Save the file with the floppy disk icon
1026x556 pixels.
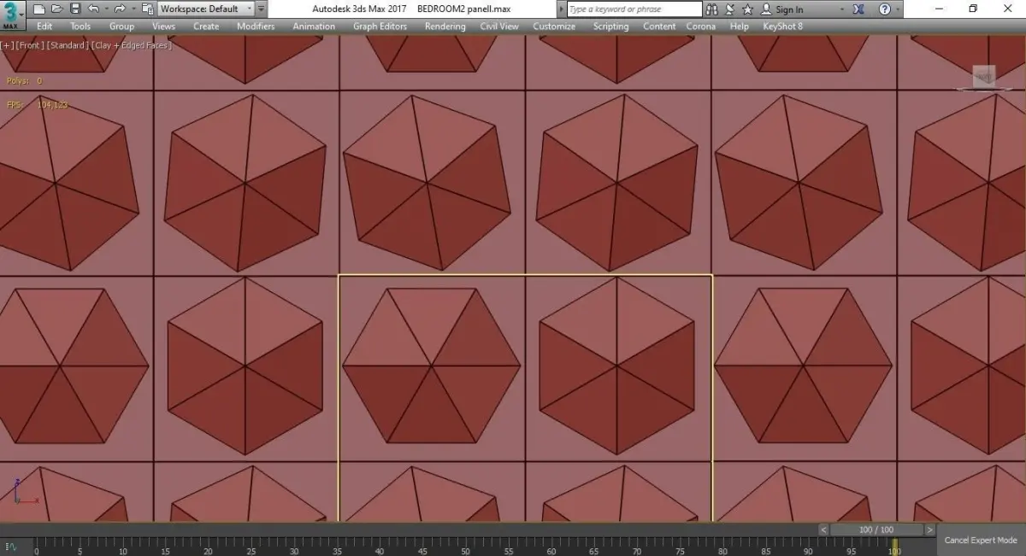75,9
